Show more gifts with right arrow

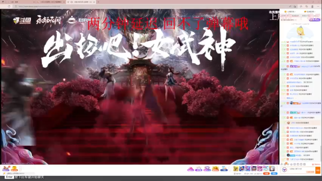(x=277, y=169)
